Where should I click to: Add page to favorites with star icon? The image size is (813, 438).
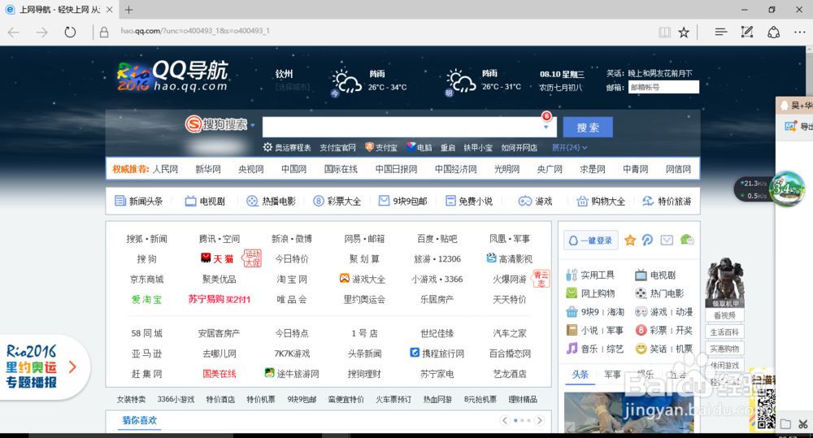[x=684, y=33]
